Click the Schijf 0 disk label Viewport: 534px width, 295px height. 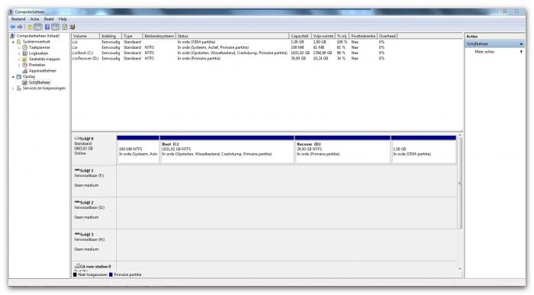click(94, 149)
